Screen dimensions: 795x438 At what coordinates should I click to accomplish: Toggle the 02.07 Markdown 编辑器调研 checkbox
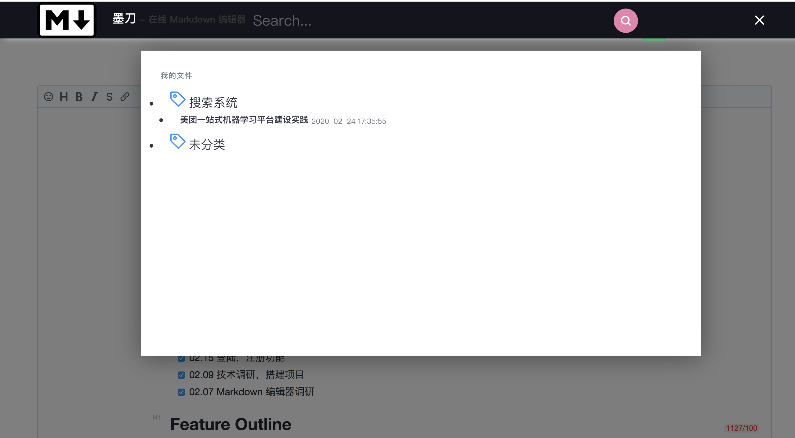[181, 392]
